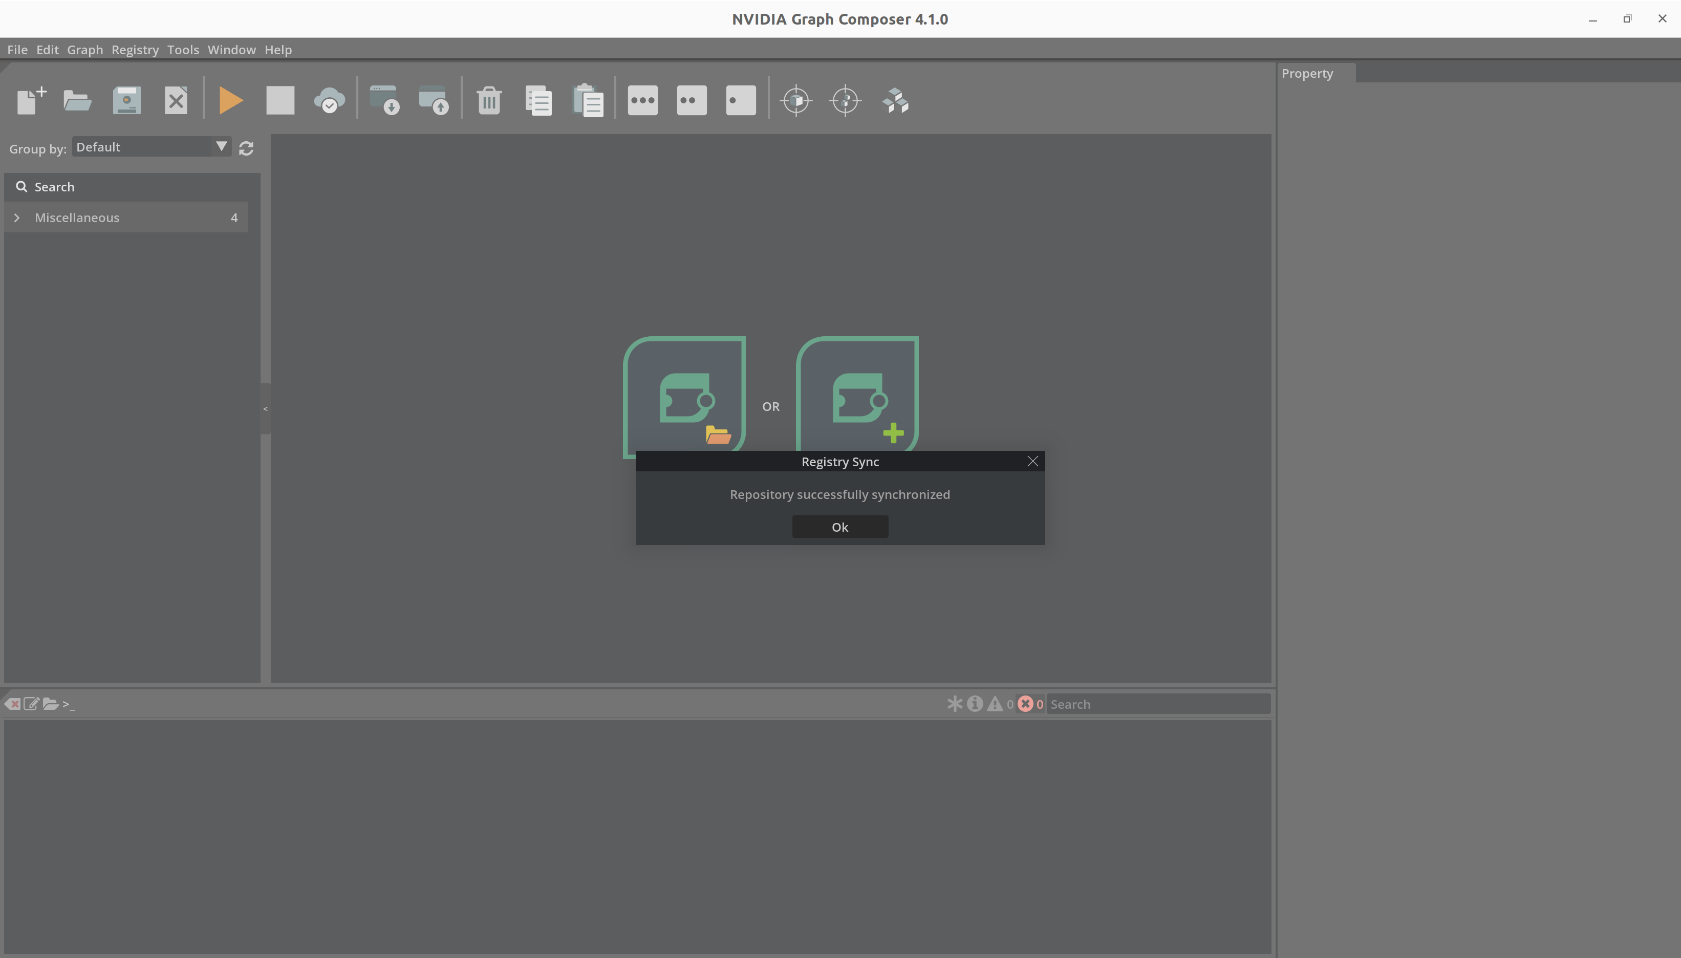Select the two-dots toolbar view icon
Image resolution: width=1681 pixels, height=958 pixels.
[692, 100]
